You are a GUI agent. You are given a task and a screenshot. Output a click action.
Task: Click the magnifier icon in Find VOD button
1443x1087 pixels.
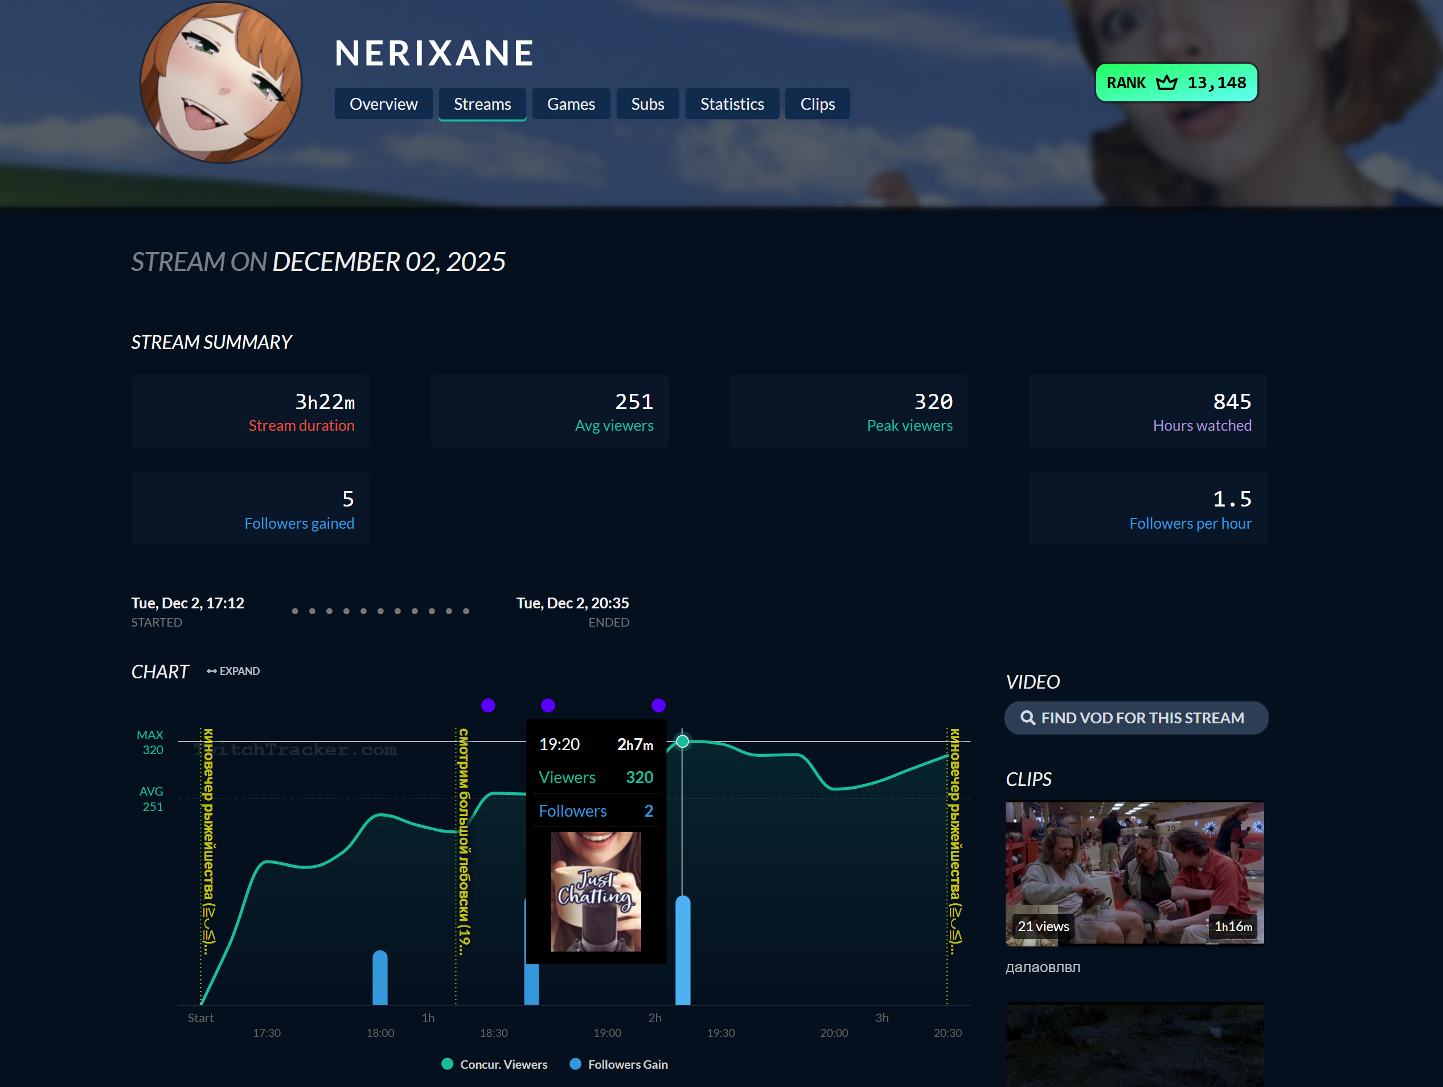coord(1027,718)
